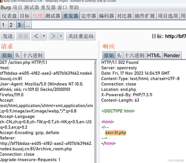Switch to the 插件扩展 tab
186x163 pixels.
click(x=145, y=16)
